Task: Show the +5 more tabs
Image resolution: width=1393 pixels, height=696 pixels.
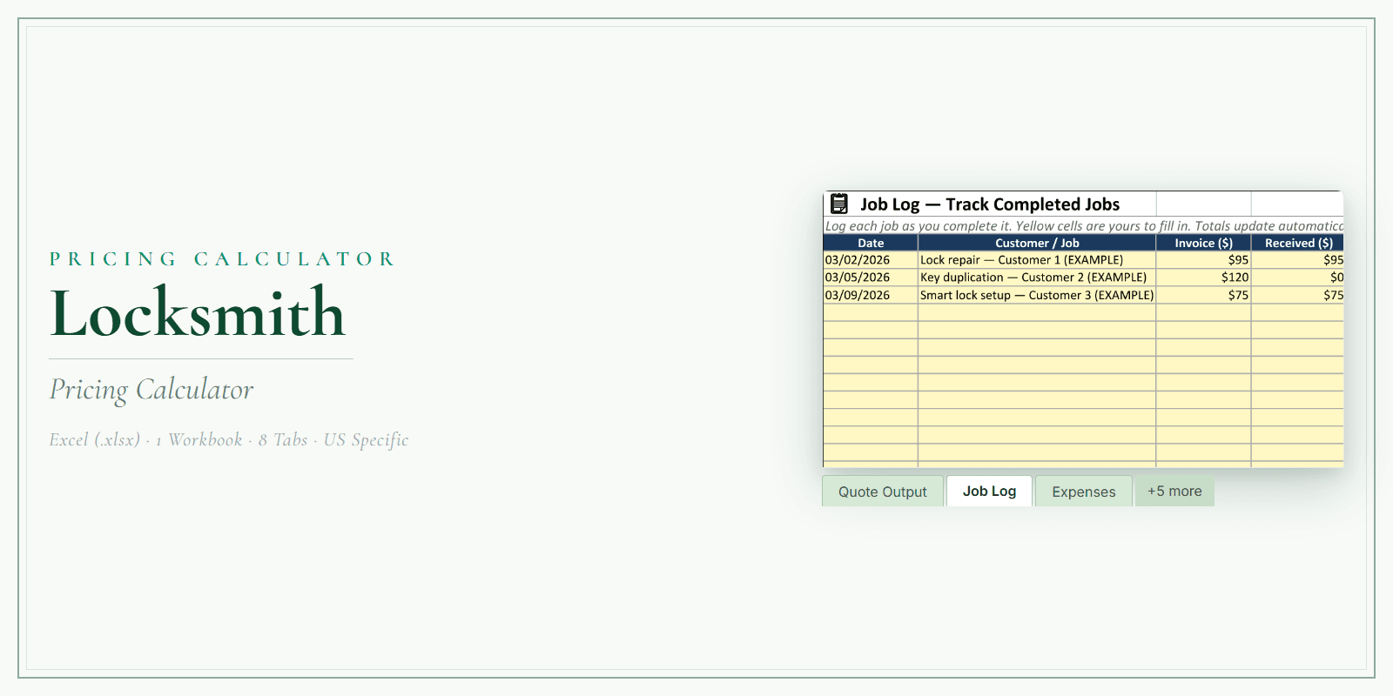Action: (1174, 491)
